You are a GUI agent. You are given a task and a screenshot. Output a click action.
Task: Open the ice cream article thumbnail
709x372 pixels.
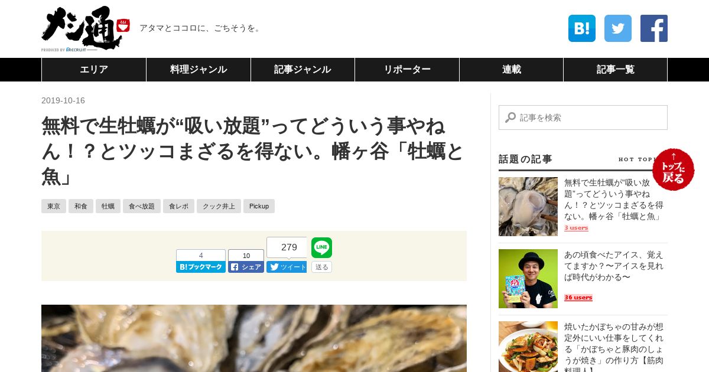[528, 279]
